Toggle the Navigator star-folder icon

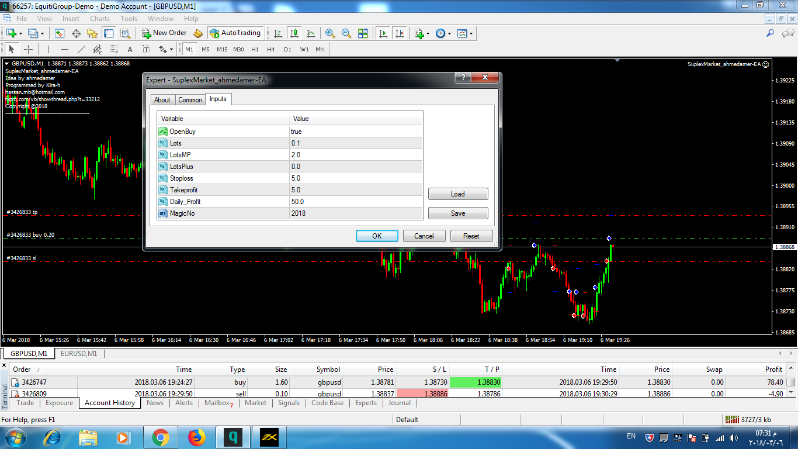(92, 33)
